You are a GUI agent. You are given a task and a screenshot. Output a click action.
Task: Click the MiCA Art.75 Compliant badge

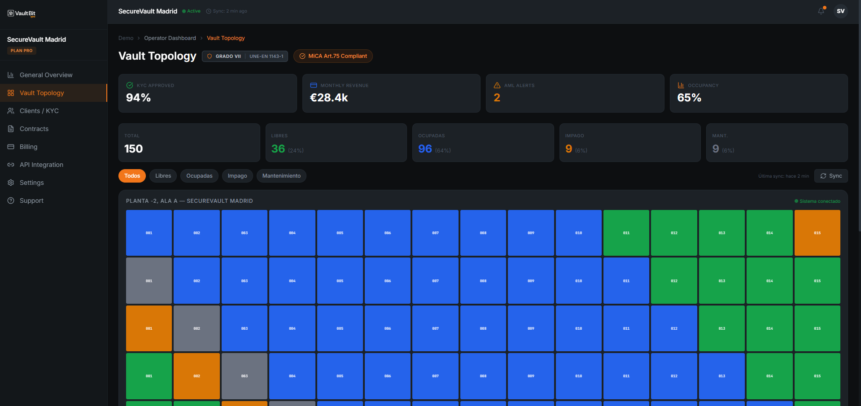[333, 56]
